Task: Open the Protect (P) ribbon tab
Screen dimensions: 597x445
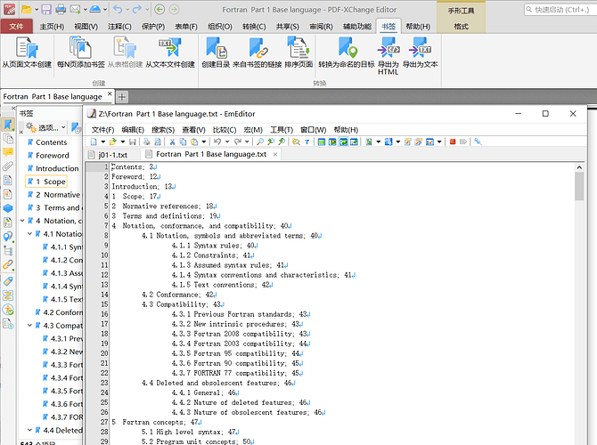Action: tap(153, 27)
